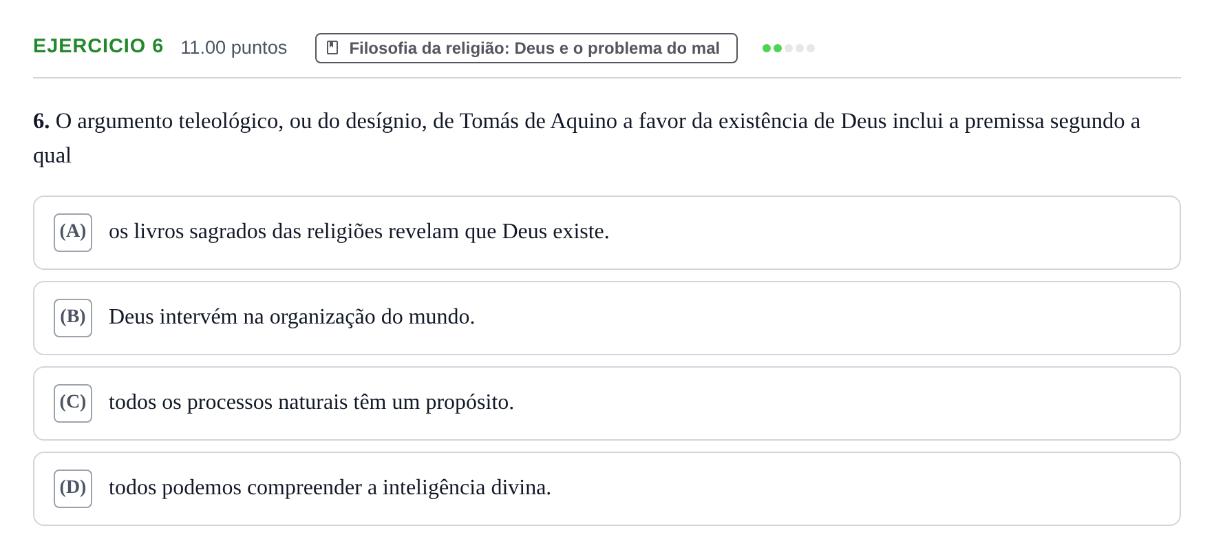Open the Filosofia da religião topic tag
The height and width of the screenshot is (559, 1214).
526,48
